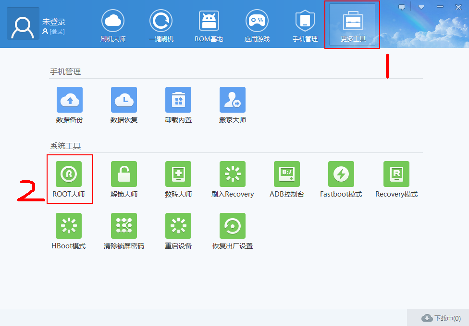Switch to the ROM基地 tab
469x326 pixels.
tap(209, 26)
